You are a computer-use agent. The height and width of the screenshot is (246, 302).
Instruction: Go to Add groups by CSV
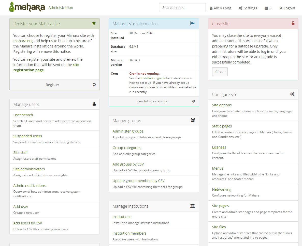pos(128,164)
